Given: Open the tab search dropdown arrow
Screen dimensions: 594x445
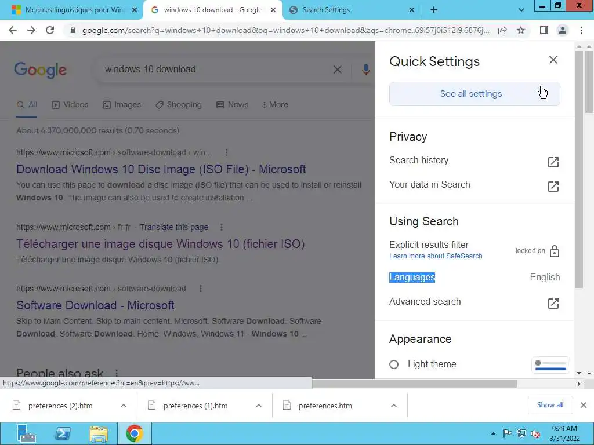Looking at the screenshot, I should [x=521, y=10].
